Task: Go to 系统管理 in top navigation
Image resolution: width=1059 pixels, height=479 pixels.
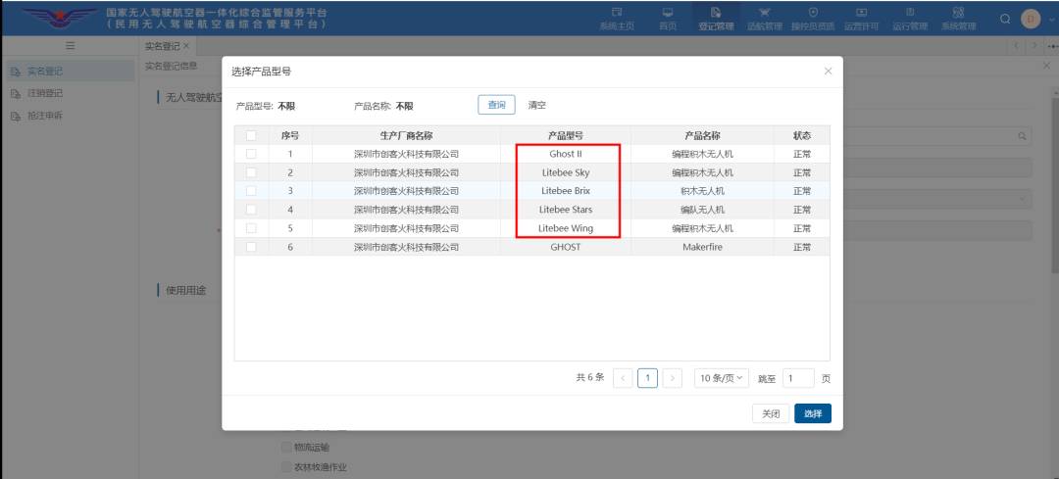Action: pos(958,19)
